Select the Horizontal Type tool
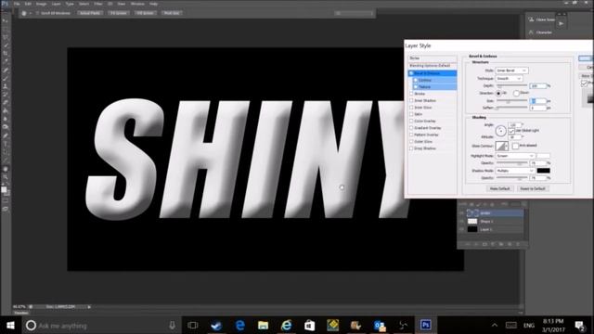 pyautogui.click(x=6, y=144)
